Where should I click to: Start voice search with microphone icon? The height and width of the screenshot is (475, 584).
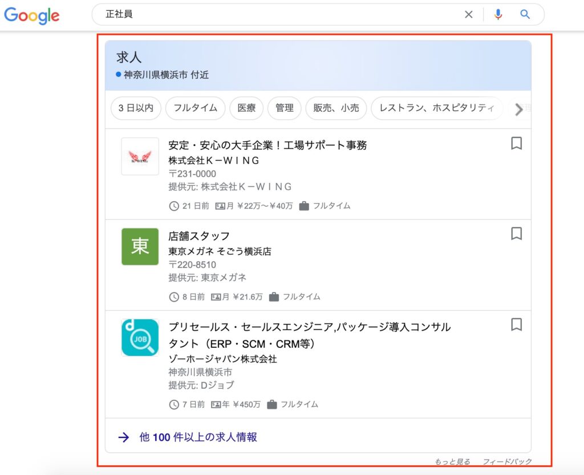(498, 14)
